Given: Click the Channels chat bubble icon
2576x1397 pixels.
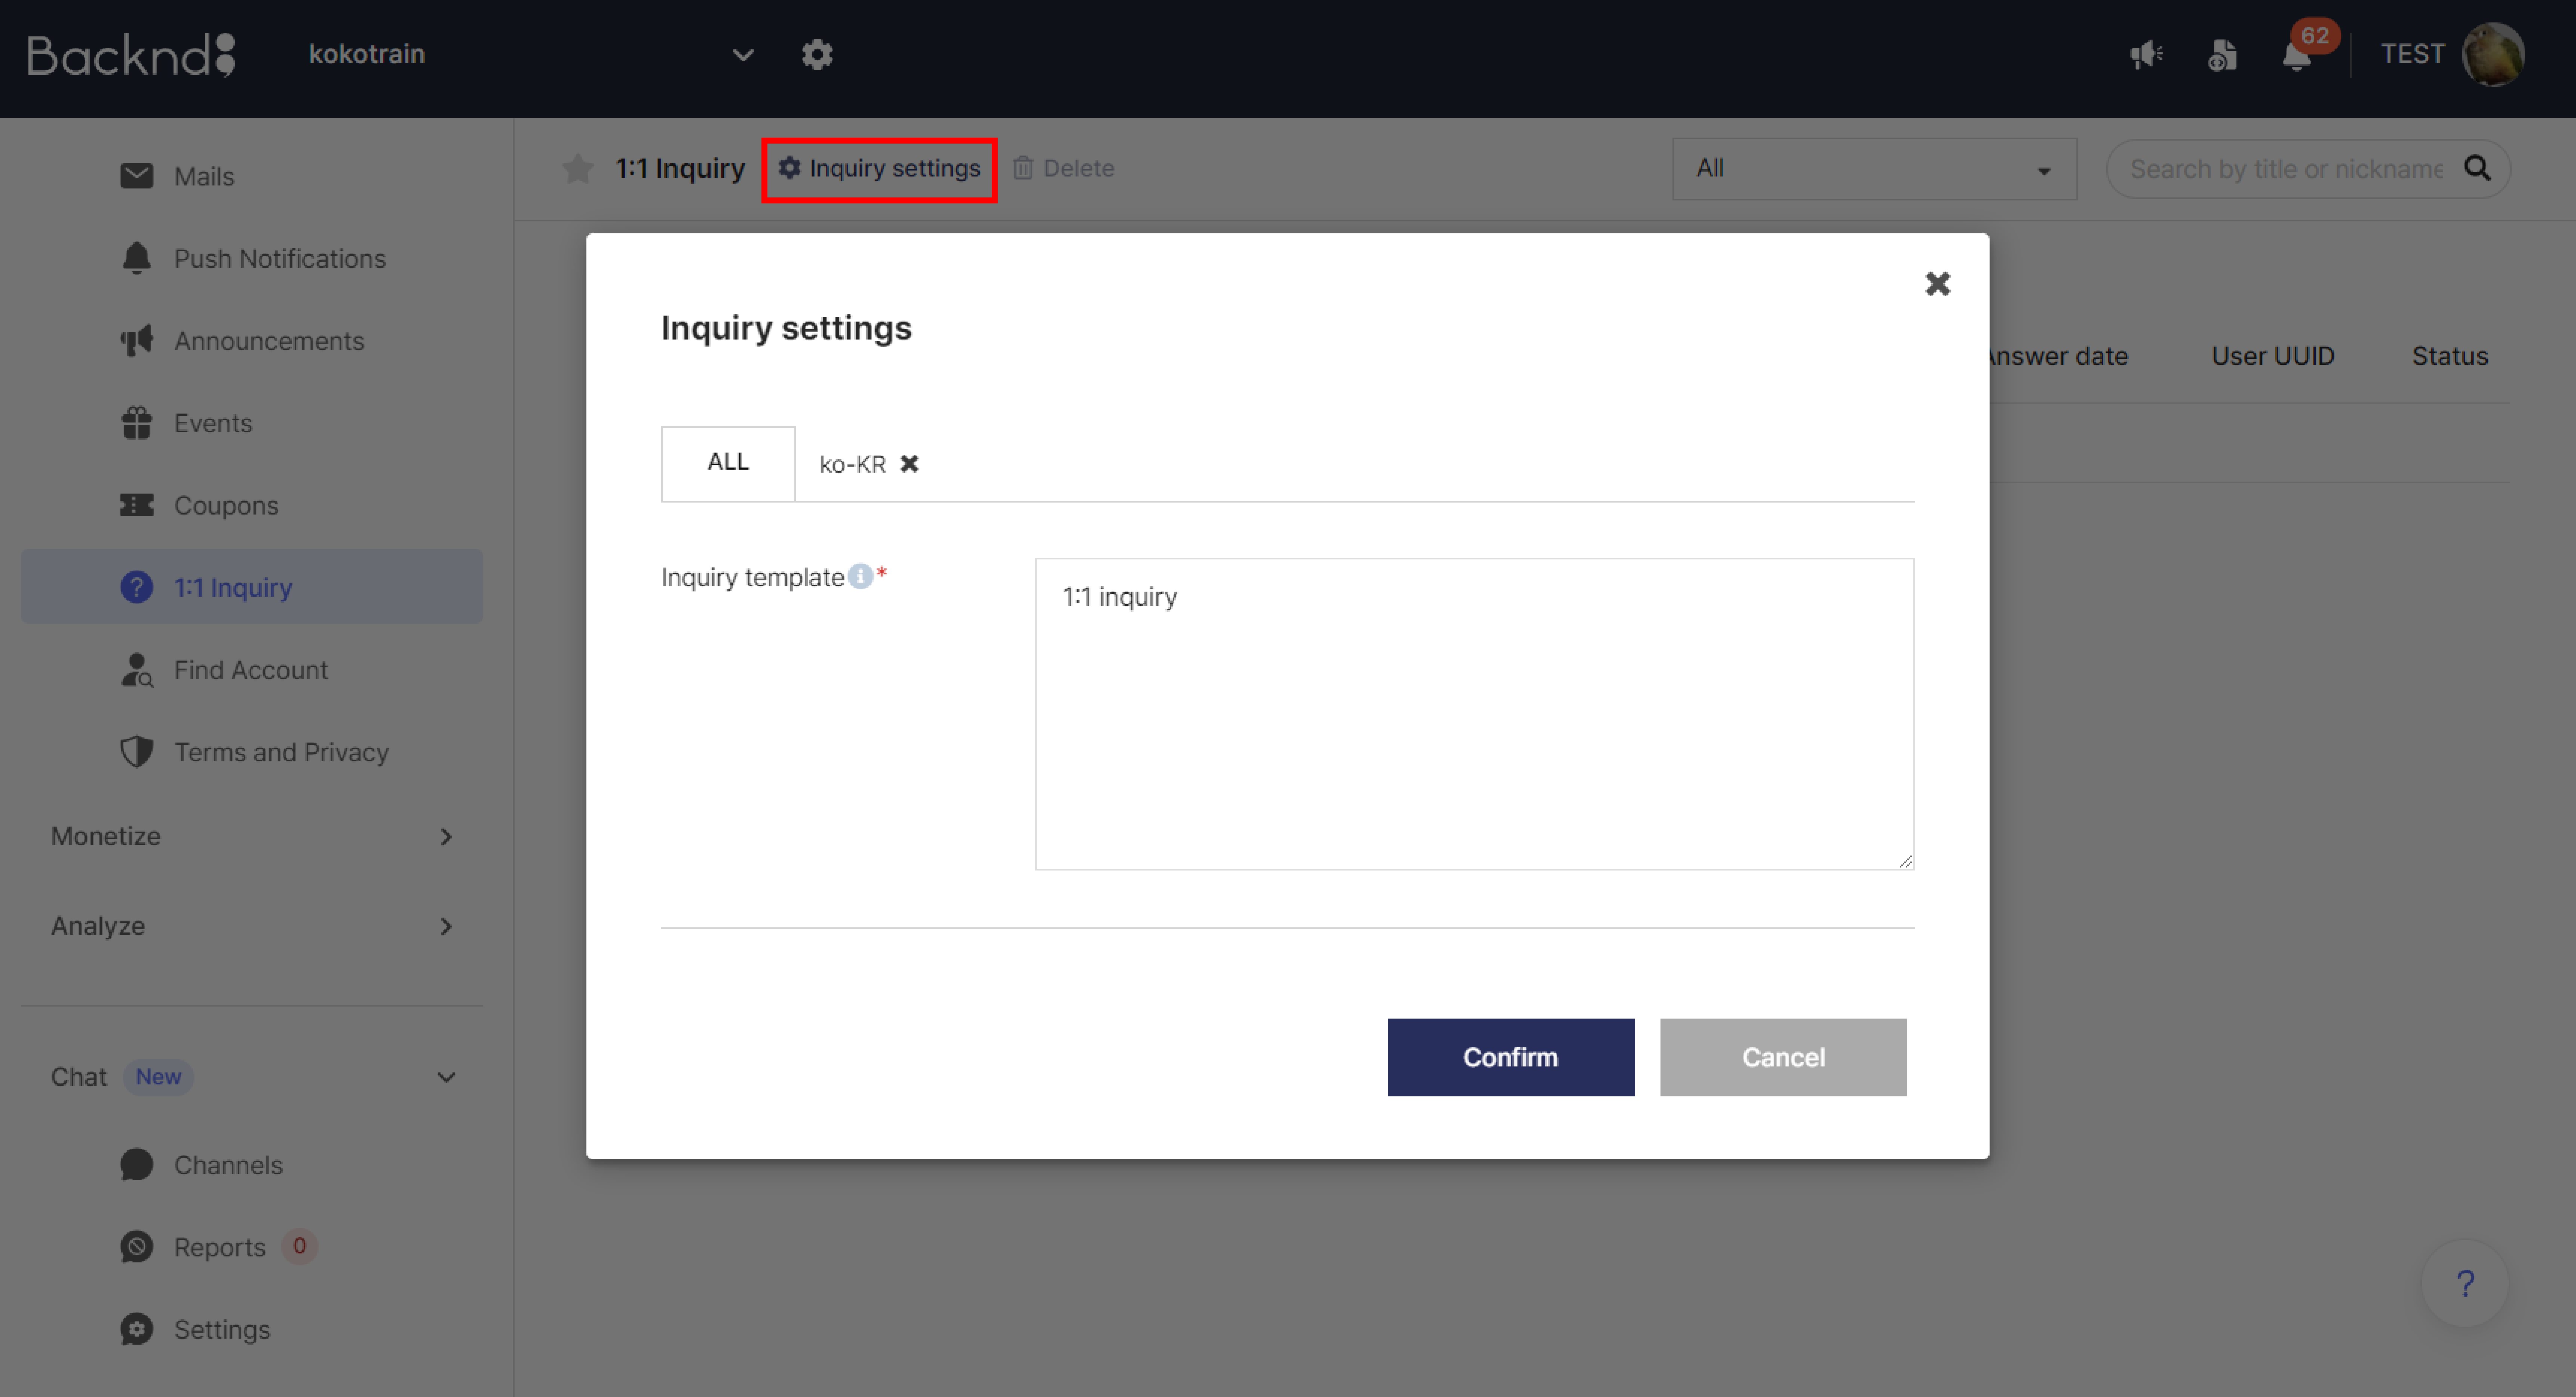Looking at the screenshot, I should [x=136, y=1164].
